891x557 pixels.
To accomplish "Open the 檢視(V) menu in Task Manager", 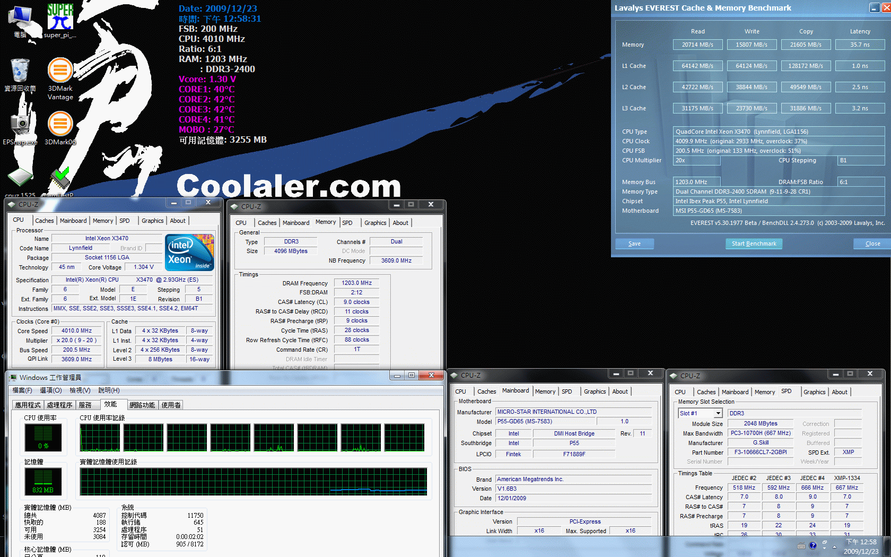I will [80, 390].
